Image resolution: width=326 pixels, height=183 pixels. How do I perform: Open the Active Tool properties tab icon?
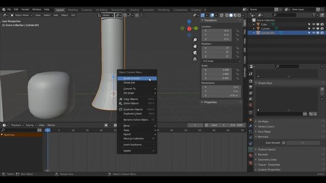[x=251, y=74]
